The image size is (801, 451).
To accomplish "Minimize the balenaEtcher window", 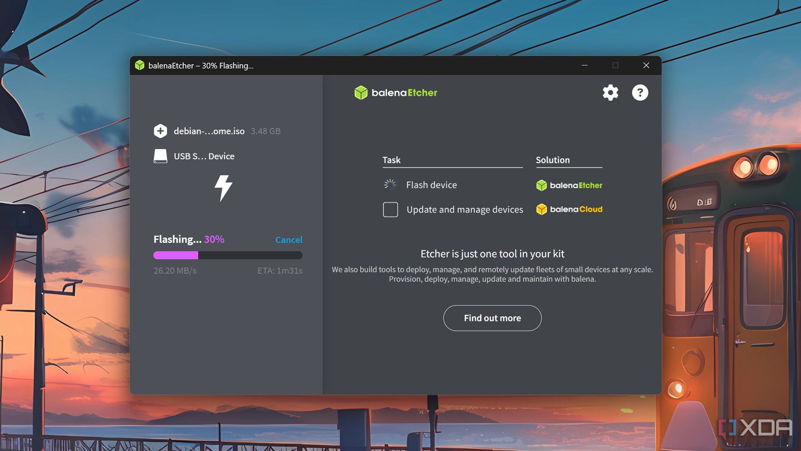I will coord(585,65).
